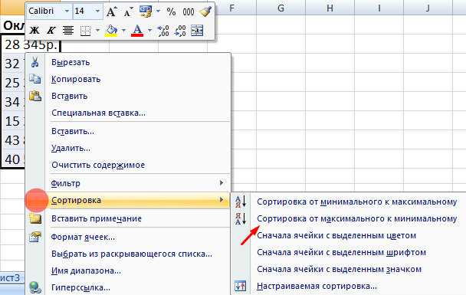Select Сначала ячейки с выделенным цветом
The height and width of the screenshot is (295, 466).
(x=348, y=235)
